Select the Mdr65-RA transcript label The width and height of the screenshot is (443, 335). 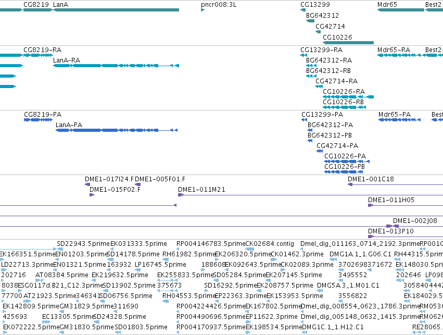[394, 50]
